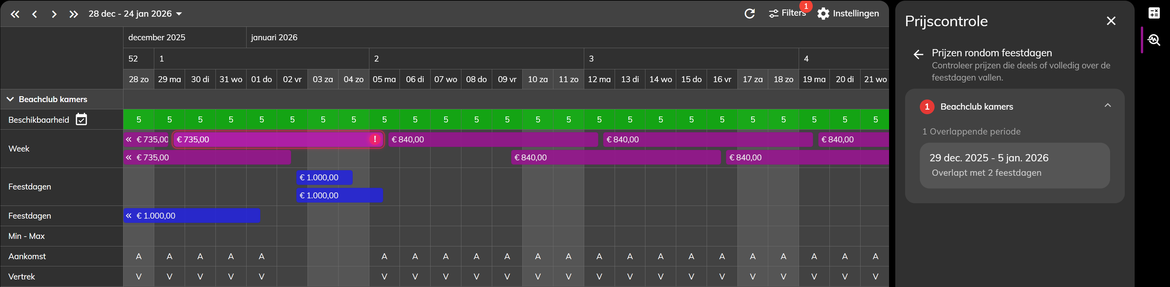
Task: Select the € 840,00 bar starting 10 za
Action: tap(616, 158)
